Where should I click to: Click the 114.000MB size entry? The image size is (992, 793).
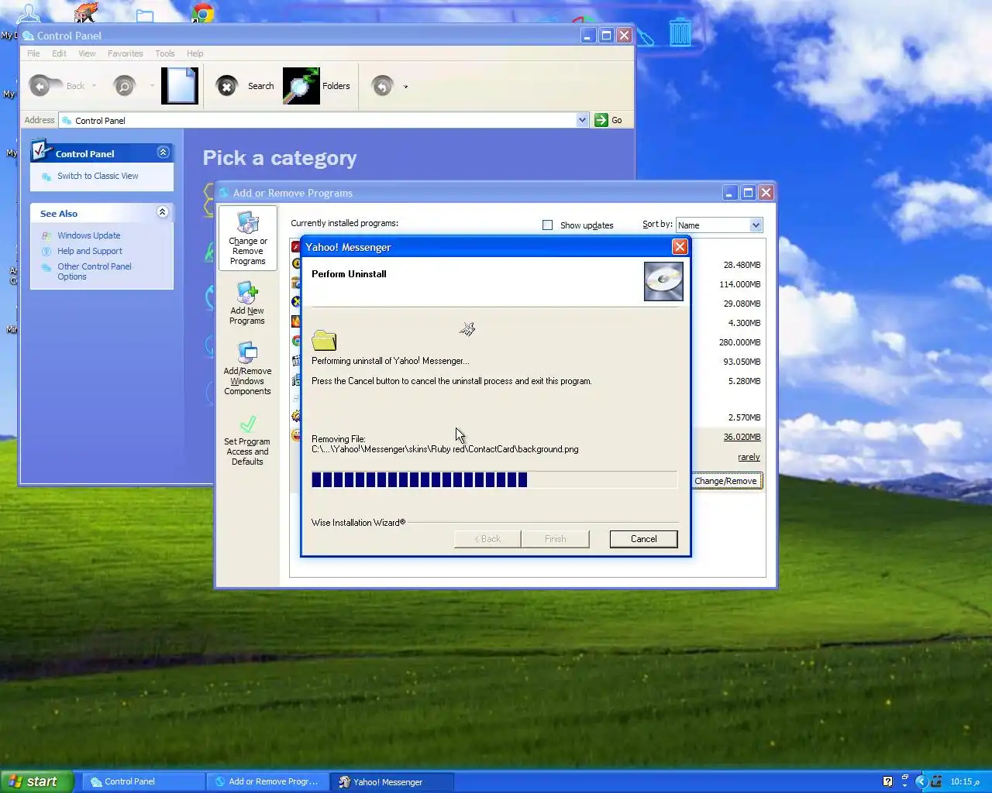pos(739,284)
